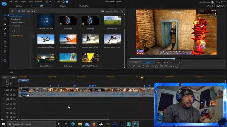Select Sound Clips in library list
227x127 pixels.
tap(15, 26)
